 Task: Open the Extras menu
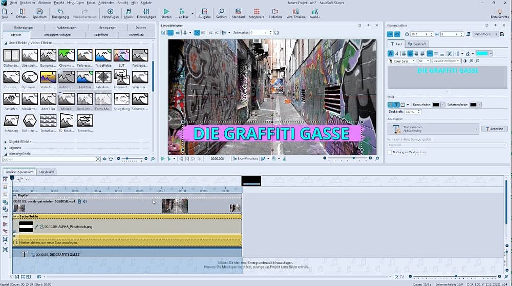click(x=92, y=3)
